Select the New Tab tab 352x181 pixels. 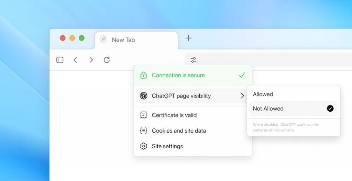click(x=136, y=40)
